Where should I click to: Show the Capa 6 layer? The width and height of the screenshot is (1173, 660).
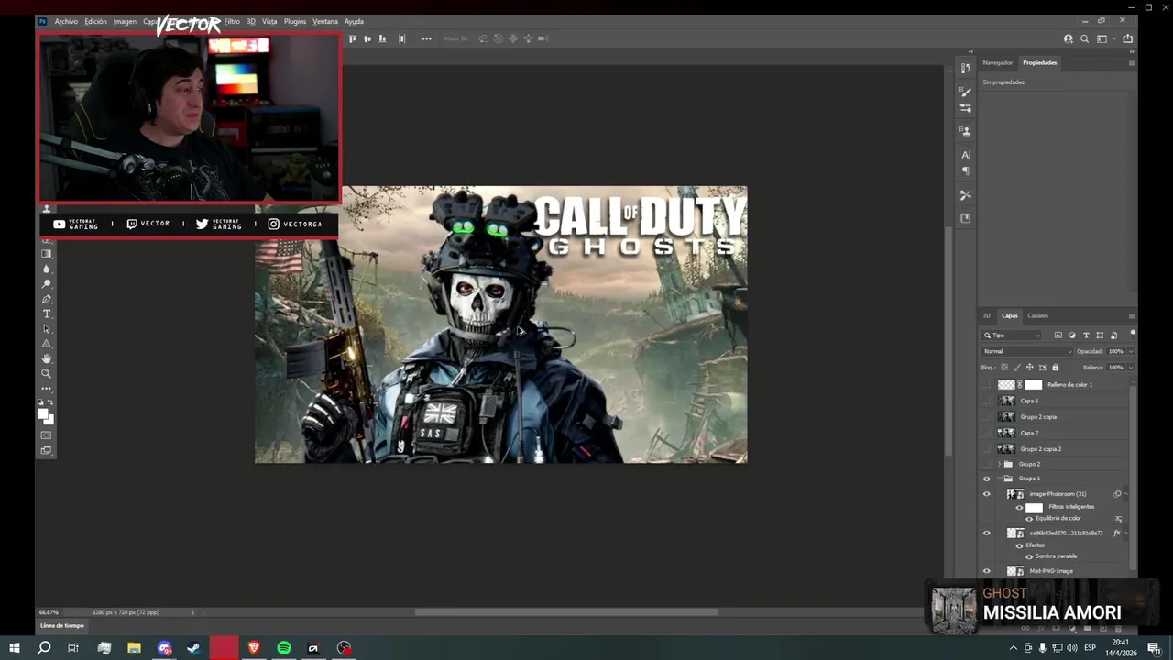coord(987,401)
